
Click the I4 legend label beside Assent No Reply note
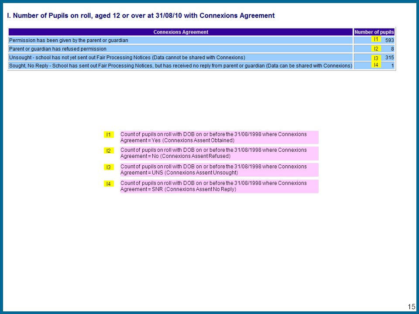pos(109,184)
